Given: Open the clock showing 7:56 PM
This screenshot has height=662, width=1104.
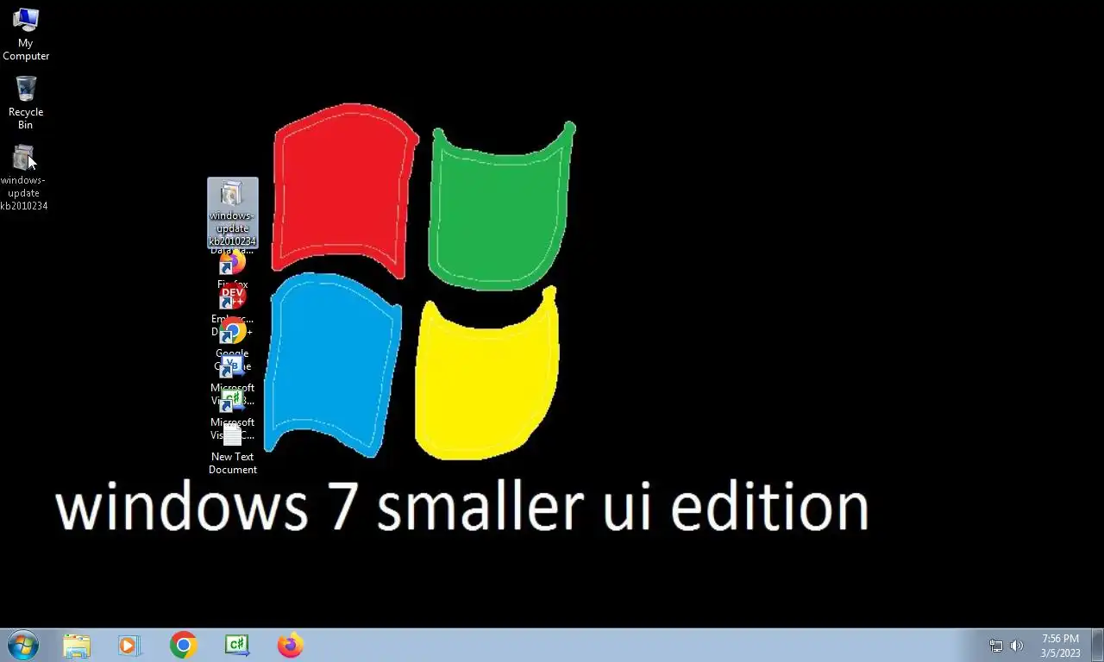Looking at the screenshot, I should click(1060, 646).
